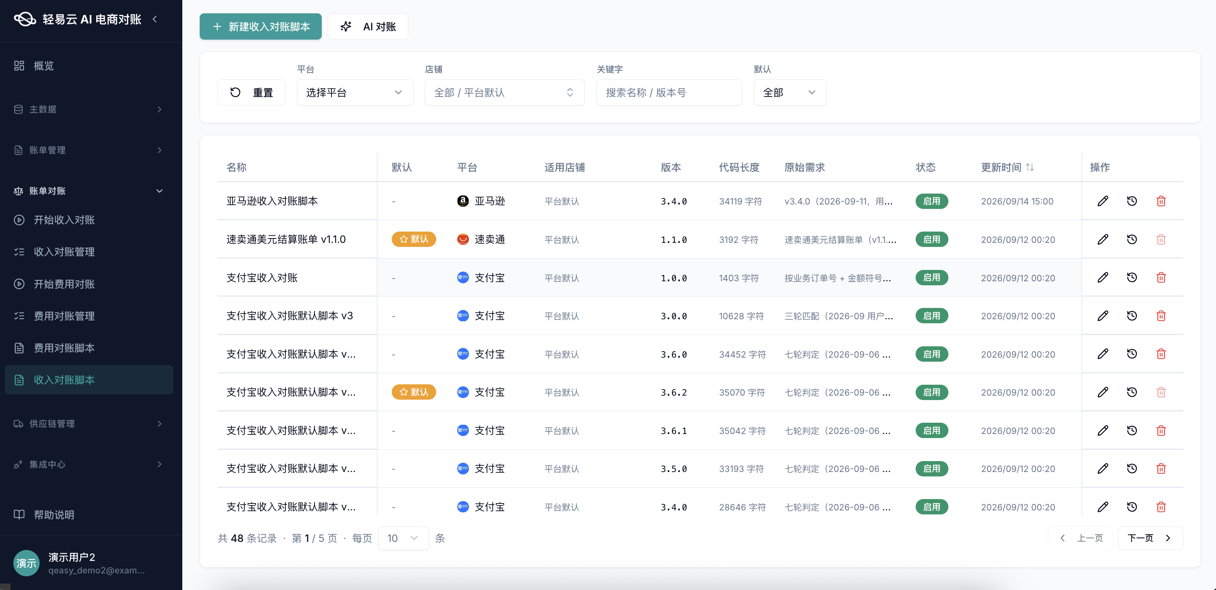
Task: Open 开始费用对账 page
Action: tap(89, 284)
